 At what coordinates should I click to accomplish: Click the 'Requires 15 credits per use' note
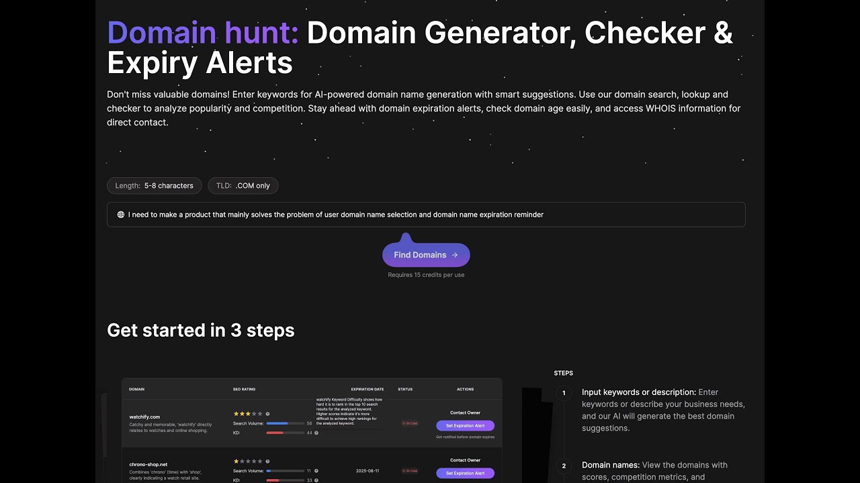pyautogui.click(x=426, y=275)
